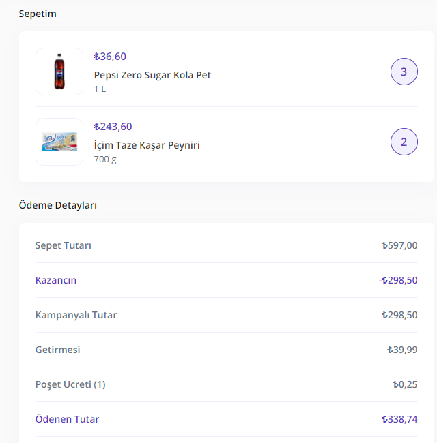
Task: Click the ₺0,25 bag fee
Action: click(x=405, y=384)
